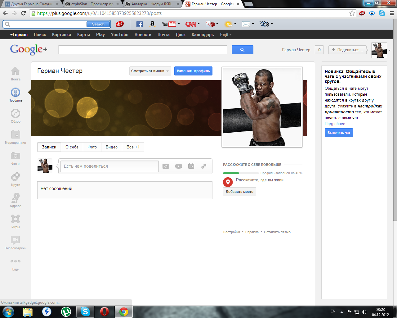The height and width of the screenshot is (318, 397).
Task: Click the red location pin icon
Action: pyautogui.click(x=228, y=182)
